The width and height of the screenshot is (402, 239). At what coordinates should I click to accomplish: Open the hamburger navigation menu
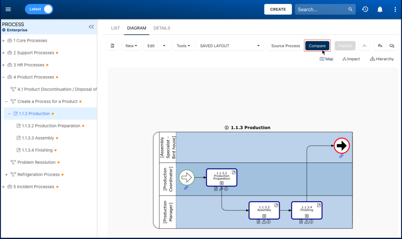coord(8,9)
